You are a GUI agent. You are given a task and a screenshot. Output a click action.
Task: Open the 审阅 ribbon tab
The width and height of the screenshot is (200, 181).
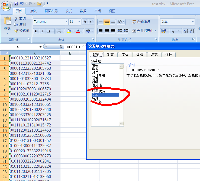[x=98, y=11]
